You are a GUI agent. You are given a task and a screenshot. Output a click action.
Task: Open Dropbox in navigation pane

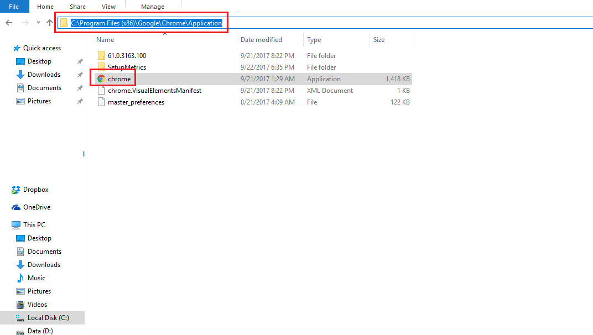(35, 190)
